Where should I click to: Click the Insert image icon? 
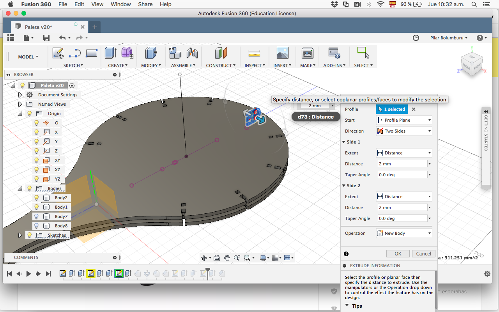pos(282,53)
